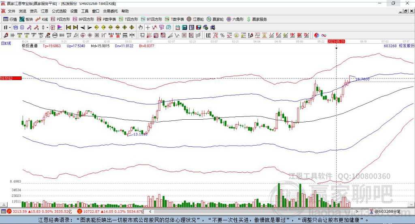This screenshot has width=415, height=224.
Task: Click the Bt=8.8377 value
Action: point(147,46)
